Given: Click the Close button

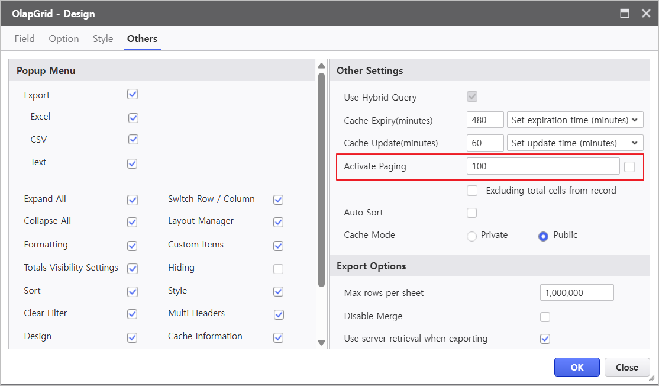Looking at the screenshot, I should 626,367.
